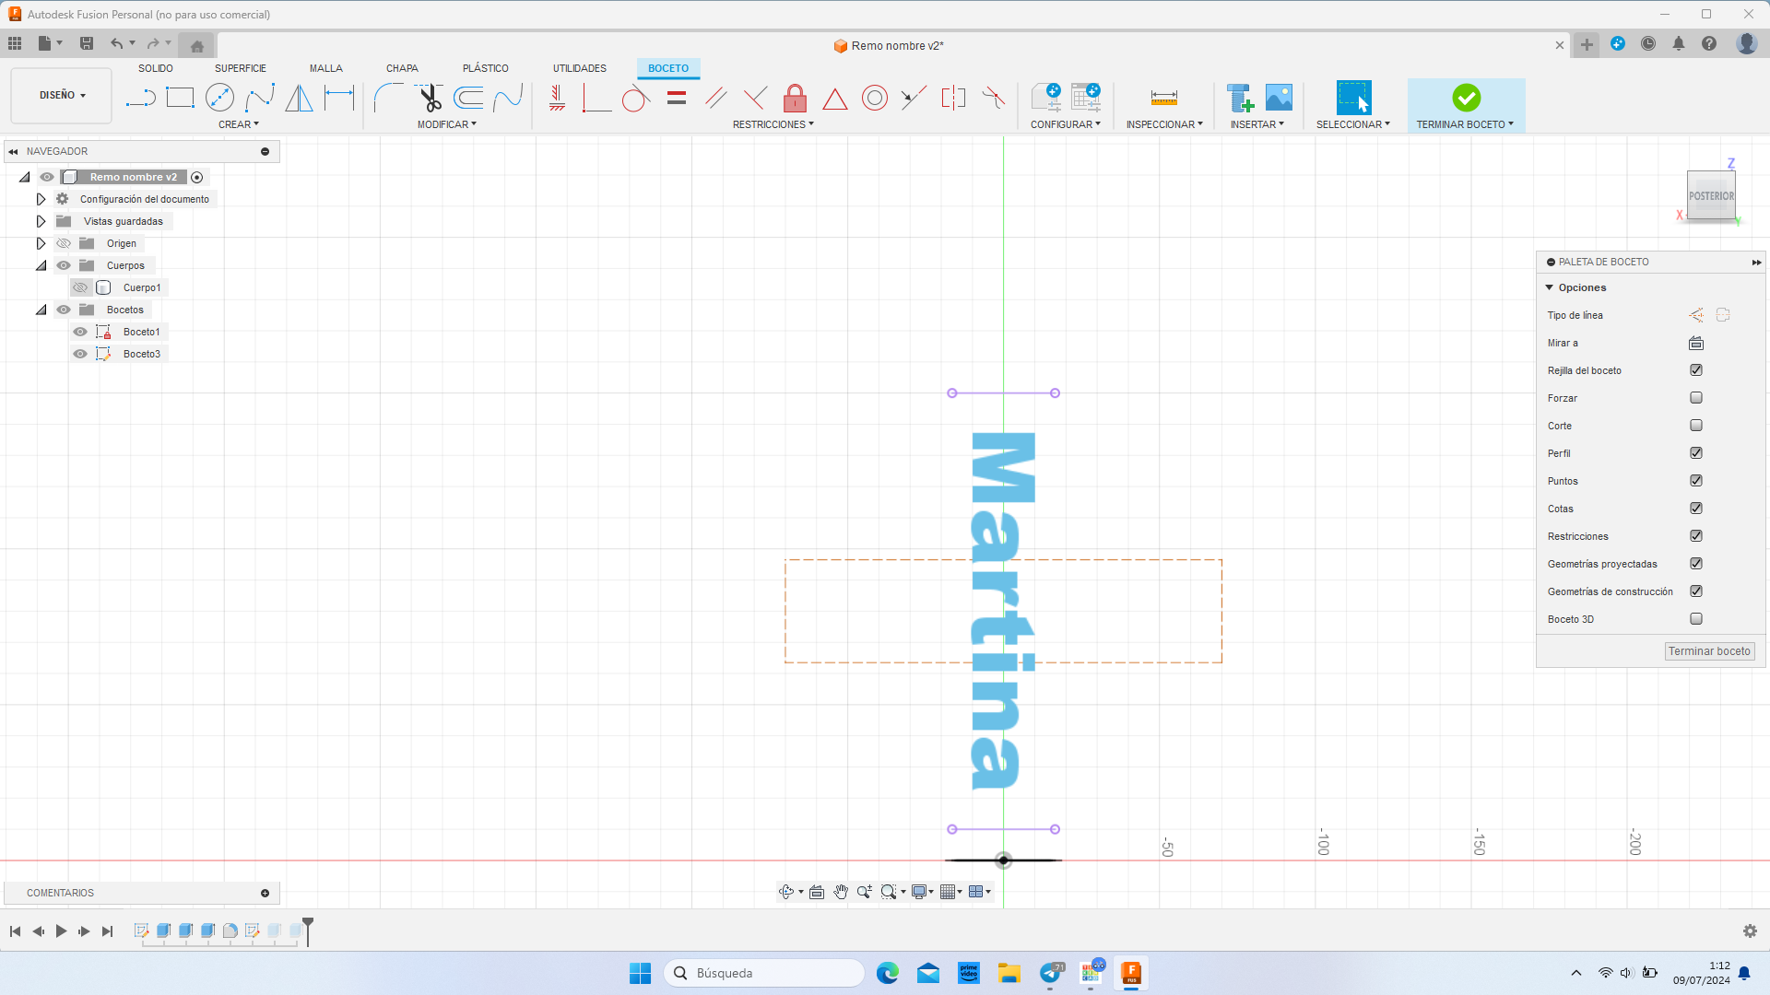
Task: Open the INSPECCIONAR menu label
Action: (1164, 124)
